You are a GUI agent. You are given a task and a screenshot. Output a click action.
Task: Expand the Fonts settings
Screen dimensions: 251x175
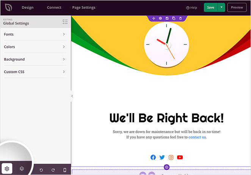pyautogui.click(x=35, y=34)
